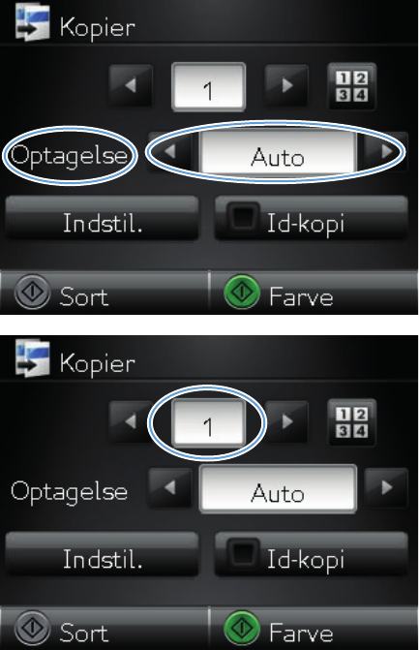This screenshot has width=419, height=650.
Task: Decrease copy count with left arrow, top panel
Action: [131, 86]
